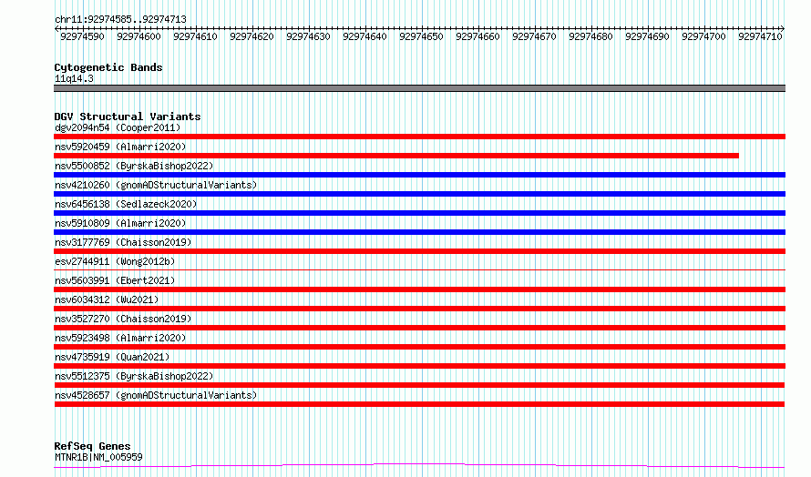Click the nsv4528657 (gnomADStructuralVariants) label
811x477 pixels.
156,395
